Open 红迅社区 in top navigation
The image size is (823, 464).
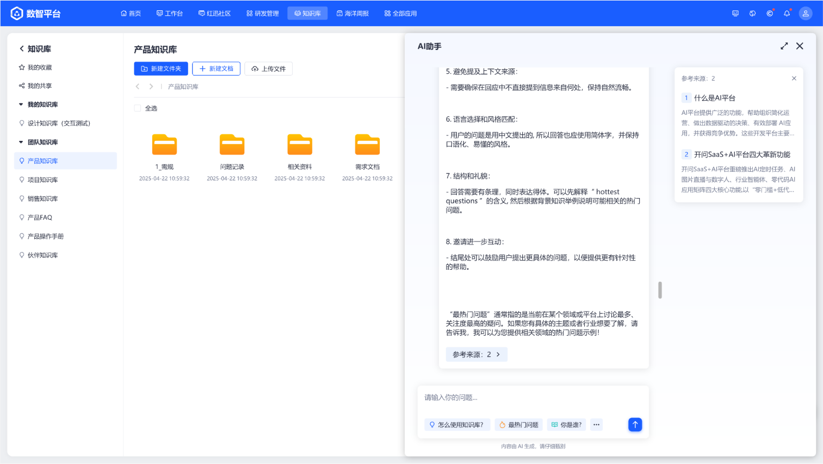tap(215, 14)
